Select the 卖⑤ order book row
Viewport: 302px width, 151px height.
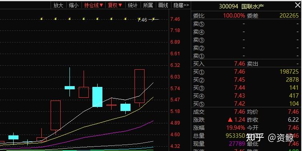(x=246, y=24)
